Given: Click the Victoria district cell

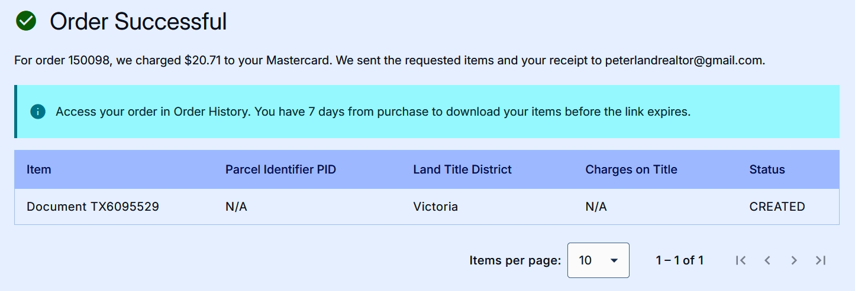Looking at the screenshot, I should [435, 207].
